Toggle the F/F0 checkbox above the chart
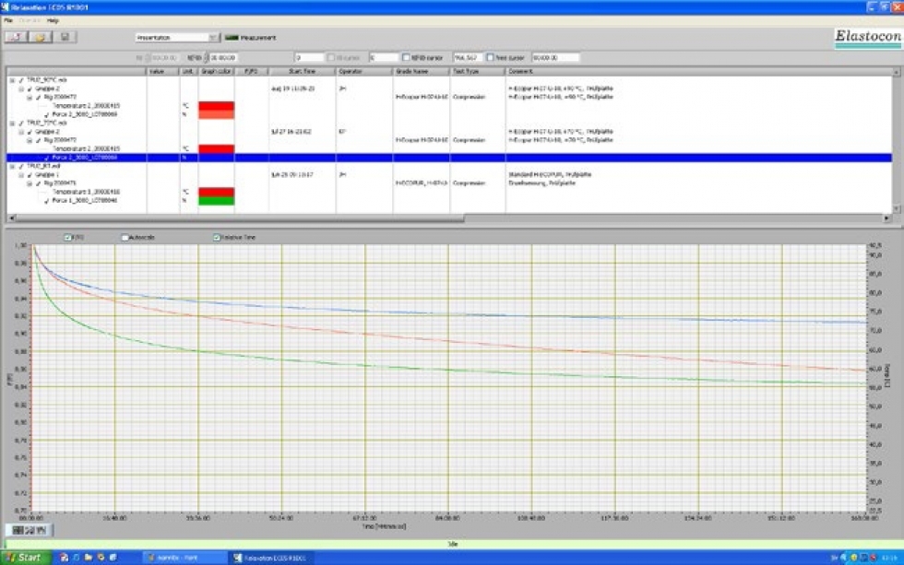 click(68, 237)
